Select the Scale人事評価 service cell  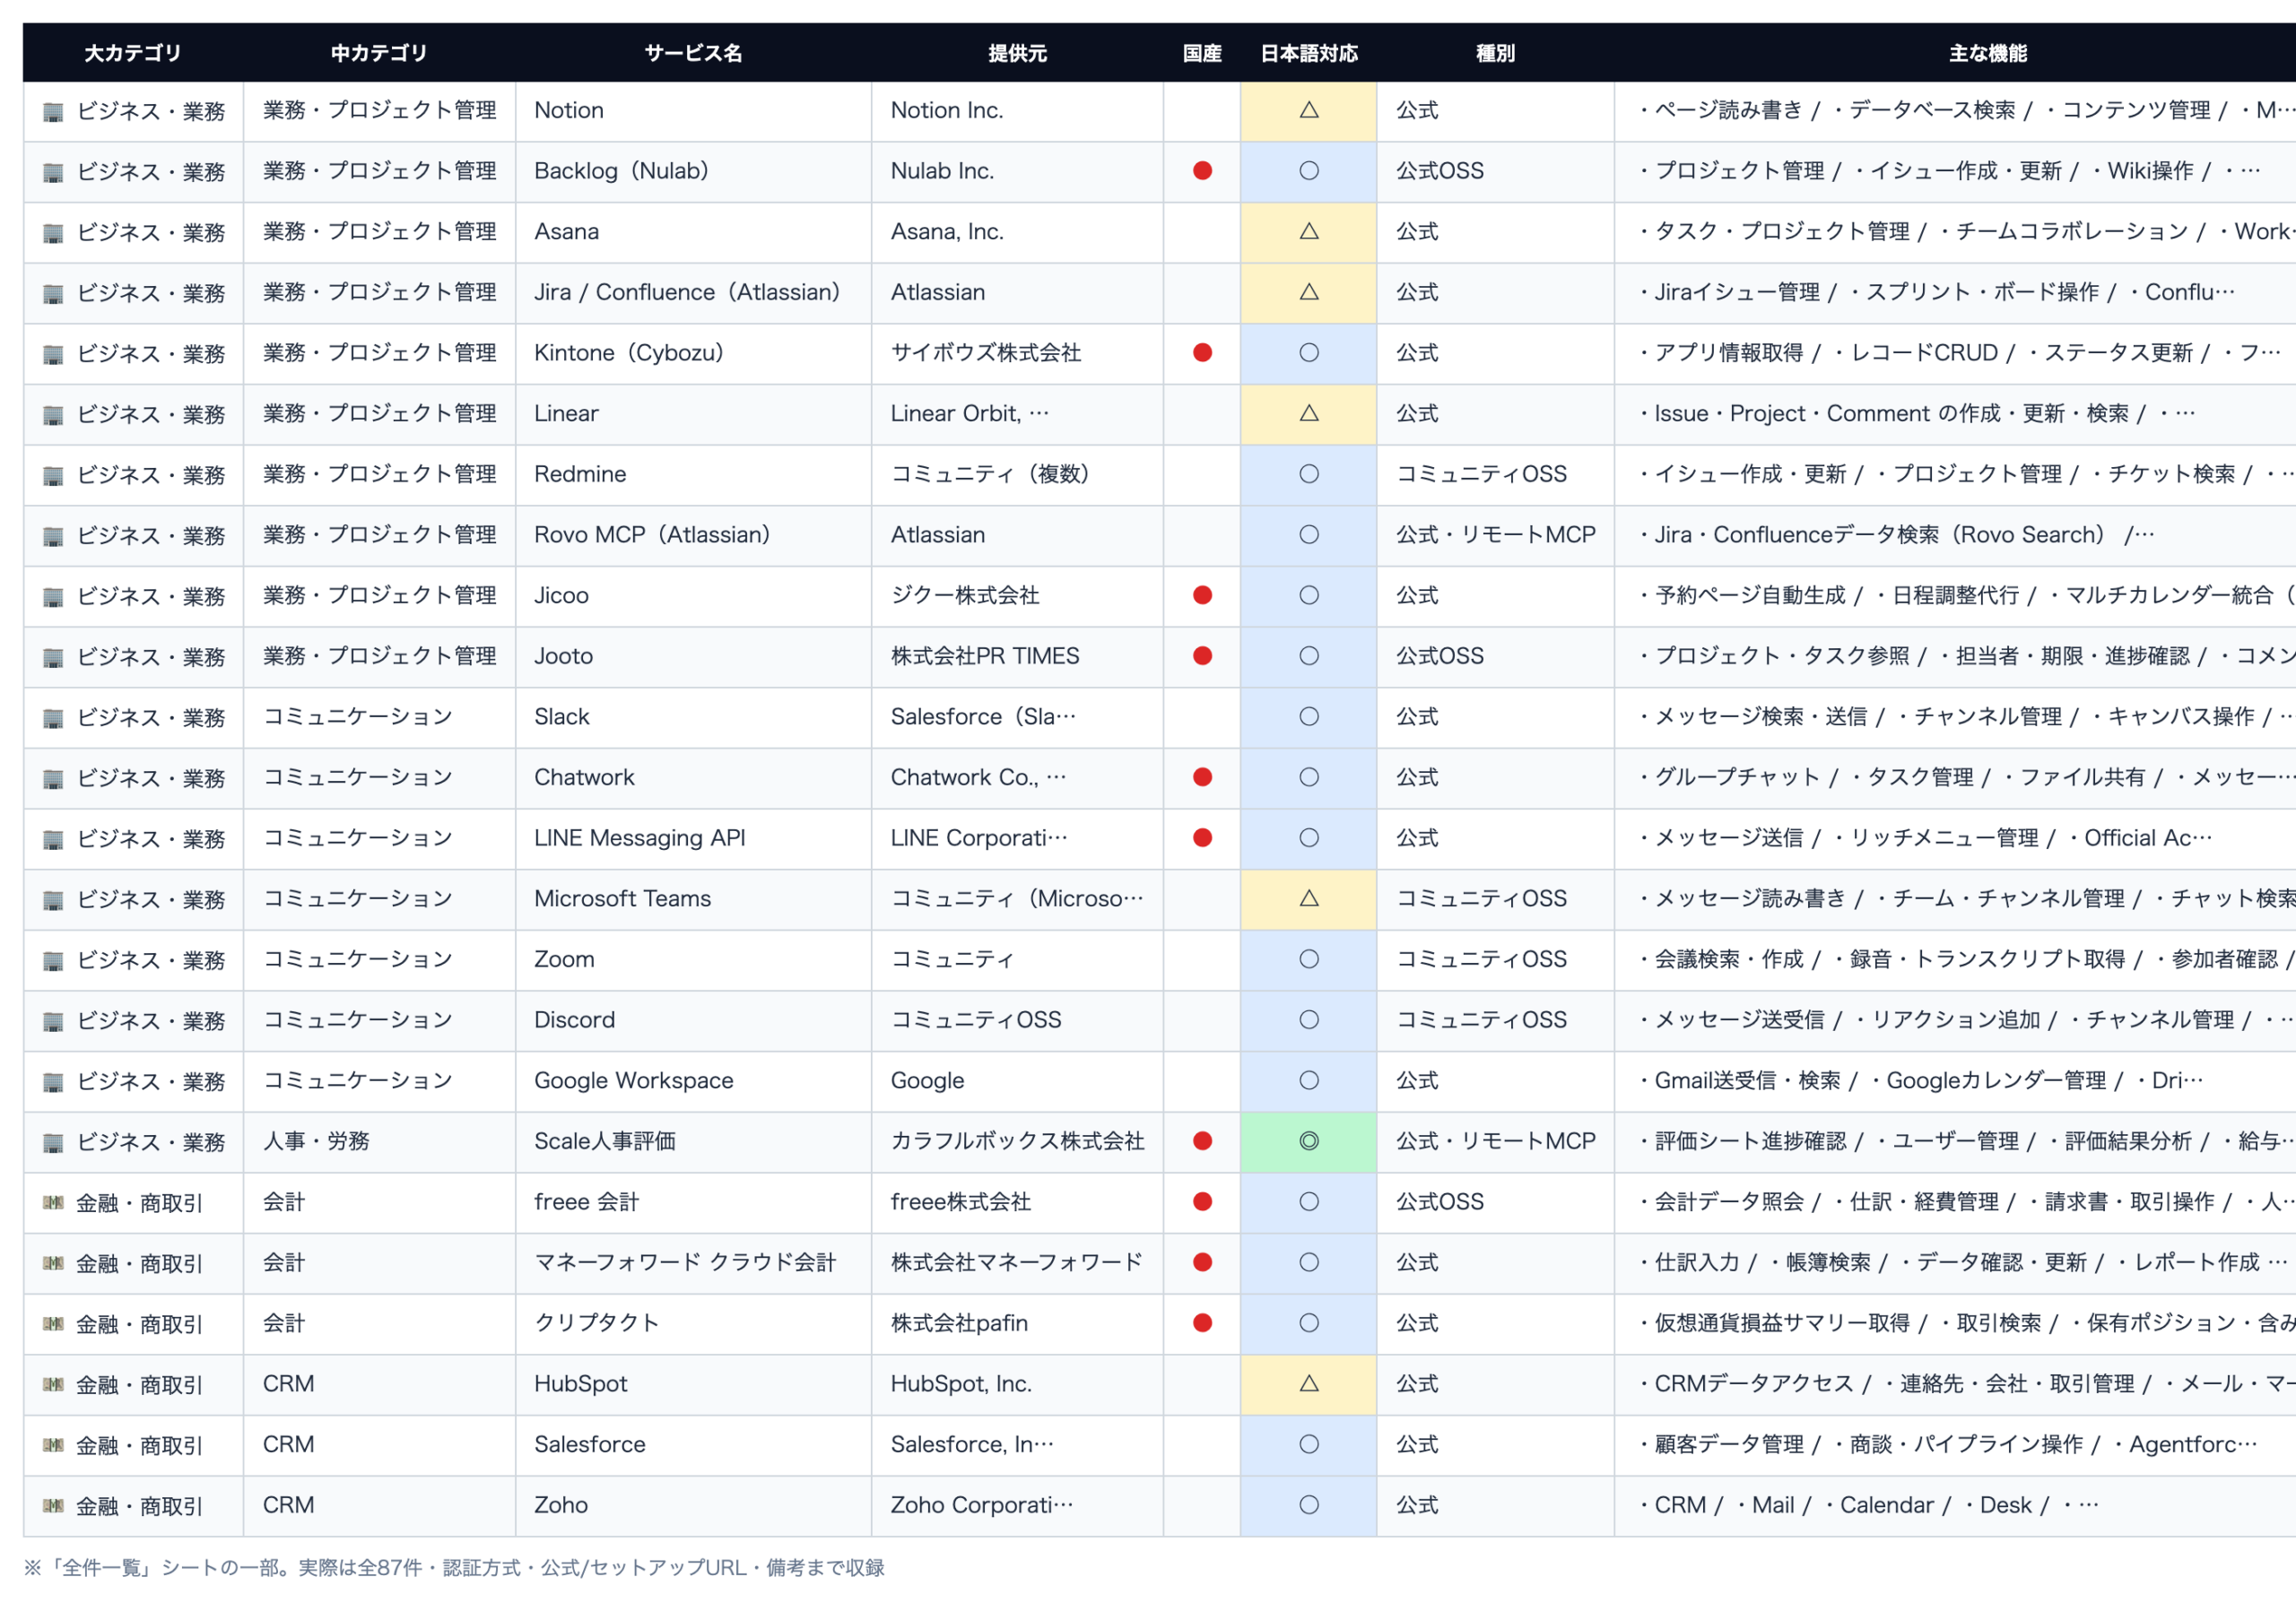pos(693,1142)
